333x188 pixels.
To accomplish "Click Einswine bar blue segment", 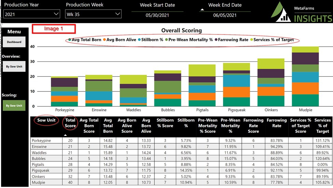I will click(99, 96).
